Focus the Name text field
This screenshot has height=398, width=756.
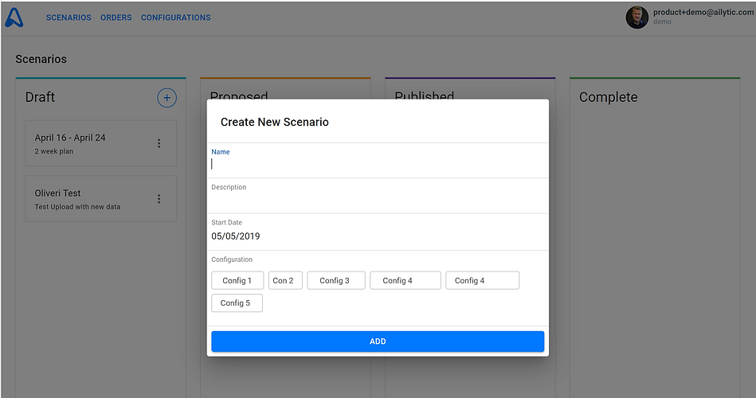(x=378, y=164)
